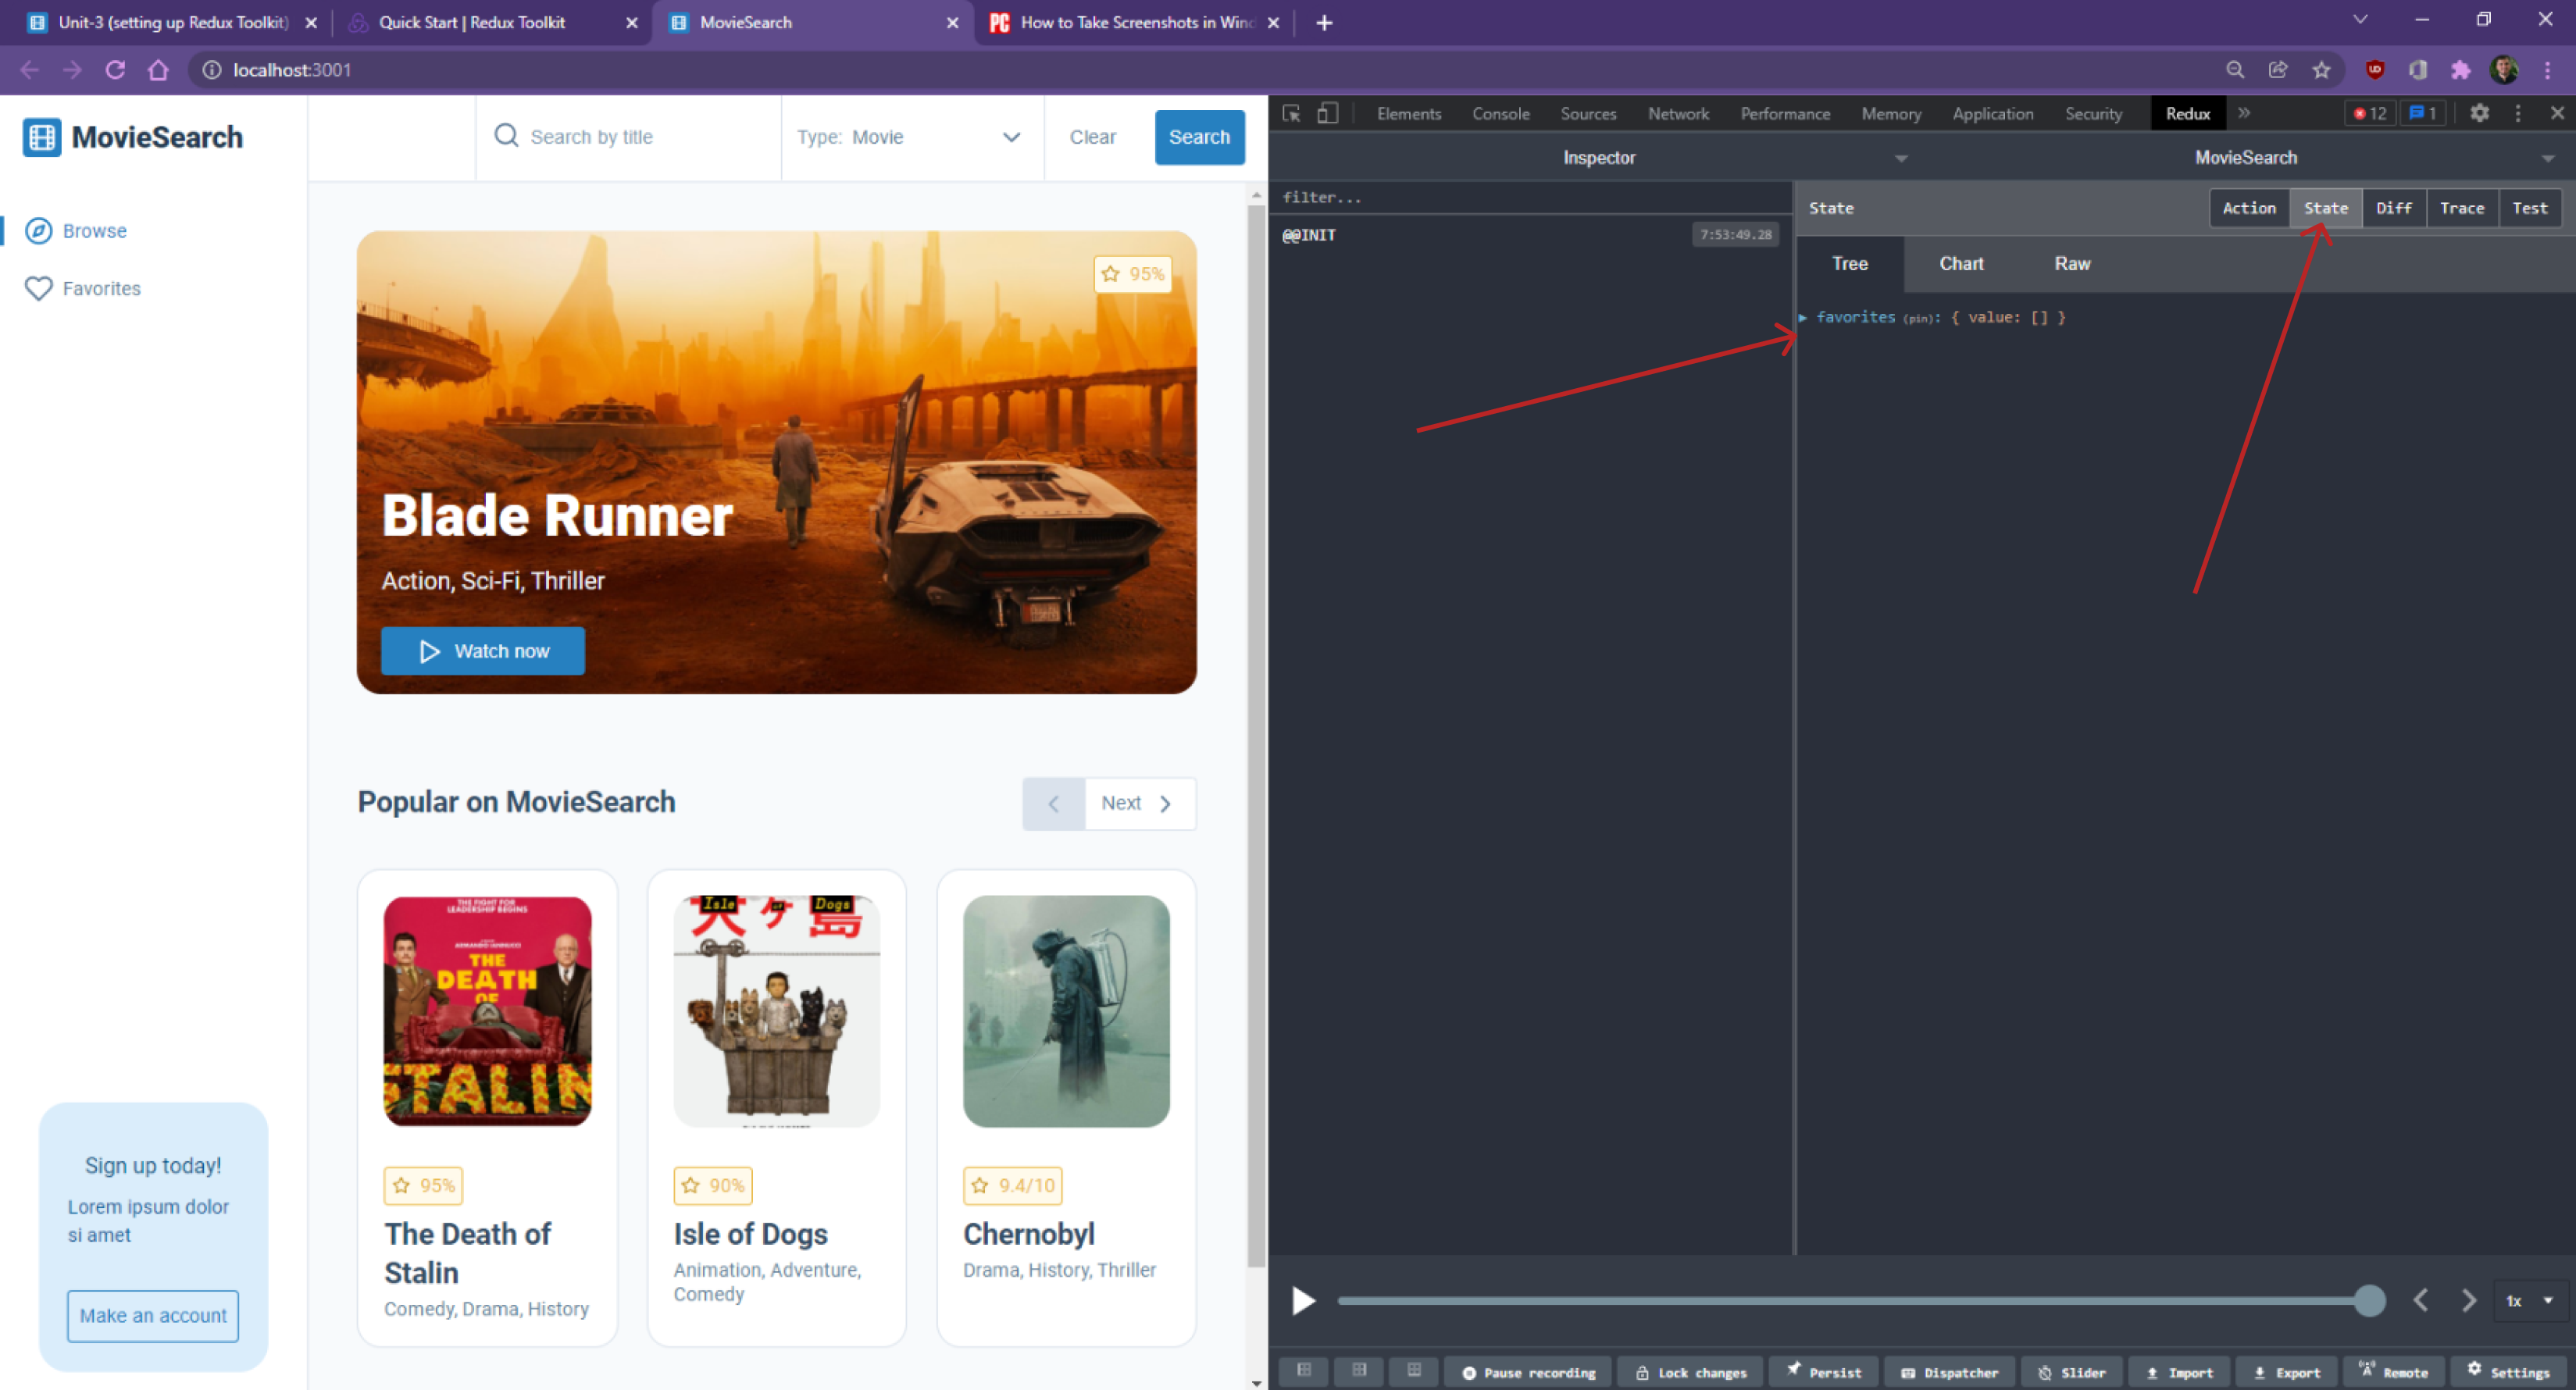Image resolution: width=2576 pixels, height=1390 pixels.
Task: Click the Watch now button for Blade Runner
Action: click(482, 650)
